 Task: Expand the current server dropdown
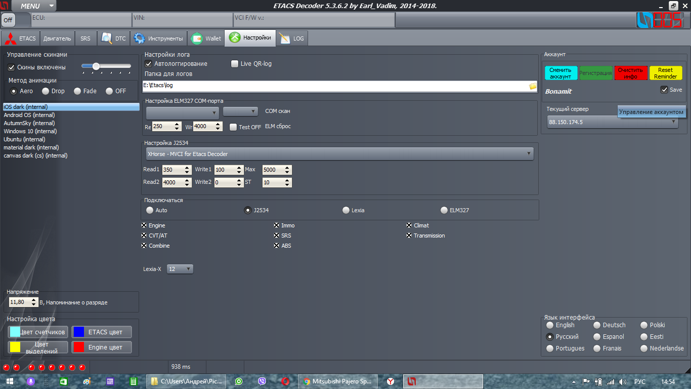coord(673,122)
